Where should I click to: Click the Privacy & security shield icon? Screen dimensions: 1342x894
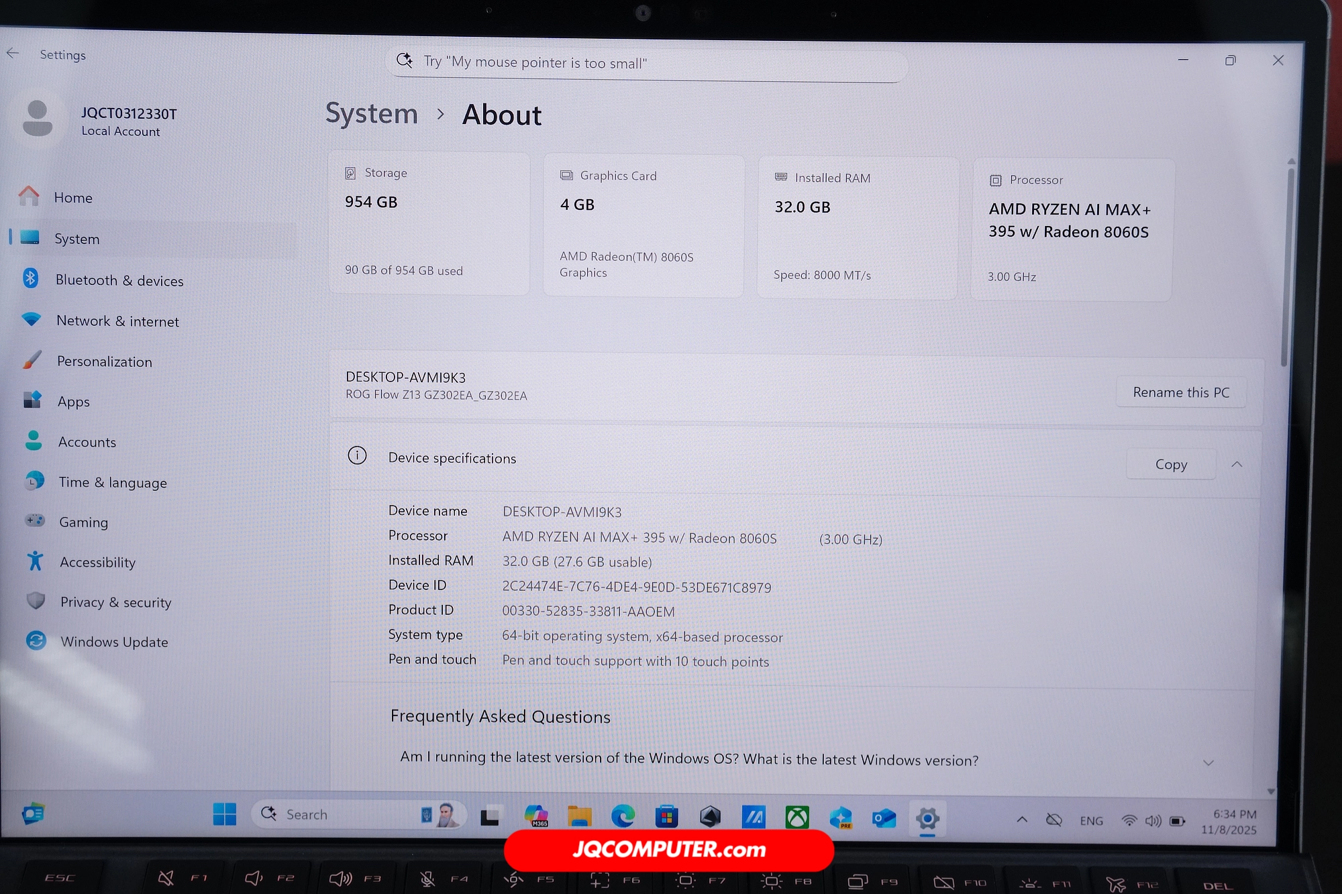coord(36,601)
